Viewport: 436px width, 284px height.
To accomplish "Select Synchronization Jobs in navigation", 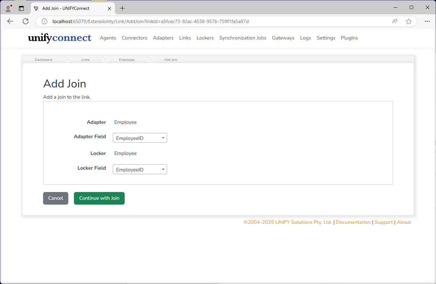I will pos(243,38).
